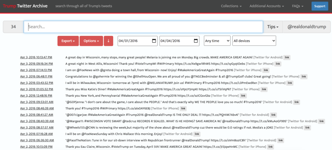The width and height of the screenshot is (332, 150).
Task: Click tweet text 'Thank you Miss Katie's Diner!'
Action: (x=86, y=89)
